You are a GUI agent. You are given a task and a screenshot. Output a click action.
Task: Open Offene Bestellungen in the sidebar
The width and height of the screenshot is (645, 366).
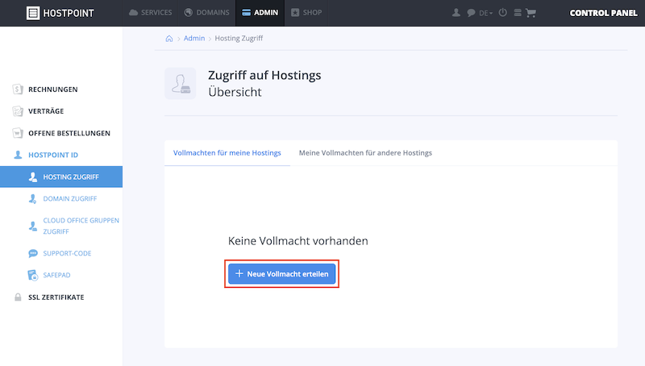[69, 133]
